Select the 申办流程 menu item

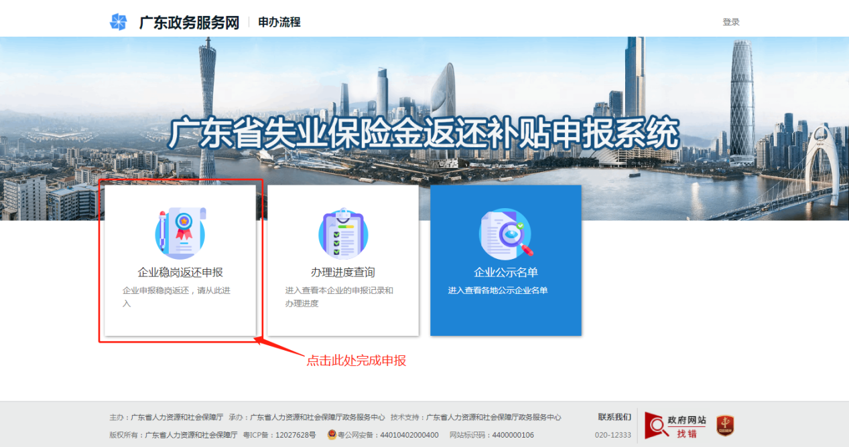pos(279,21)
